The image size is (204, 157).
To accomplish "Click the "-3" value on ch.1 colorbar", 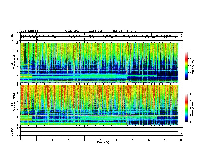I will (190, 52).
